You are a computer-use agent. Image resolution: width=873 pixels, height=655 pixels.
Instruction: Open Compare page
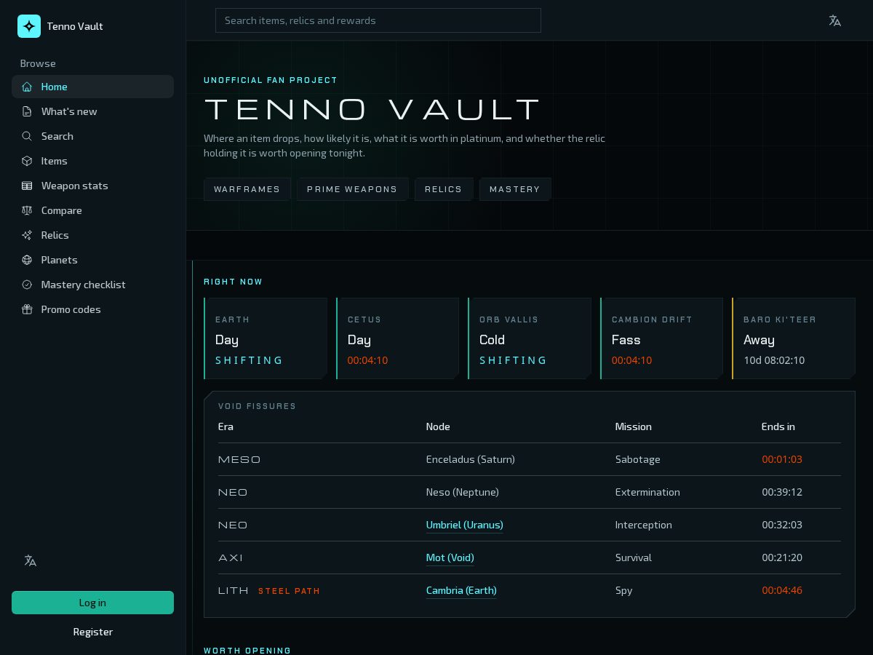pos(92,210)
